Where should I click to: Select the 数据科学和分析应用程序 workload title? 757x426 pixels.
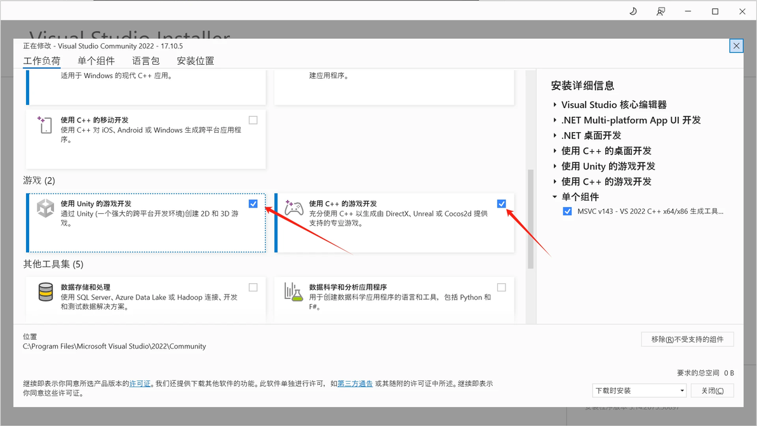(348, 287)
